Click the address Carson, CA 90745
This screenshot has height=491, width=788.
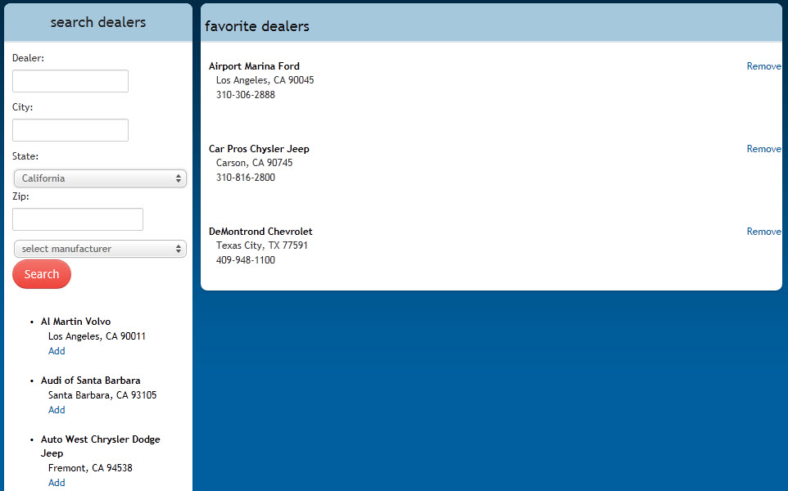pos(254,163)
